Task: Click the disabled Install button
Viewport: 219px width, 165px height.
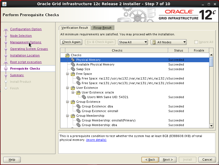Action: [x=188, y=160]
